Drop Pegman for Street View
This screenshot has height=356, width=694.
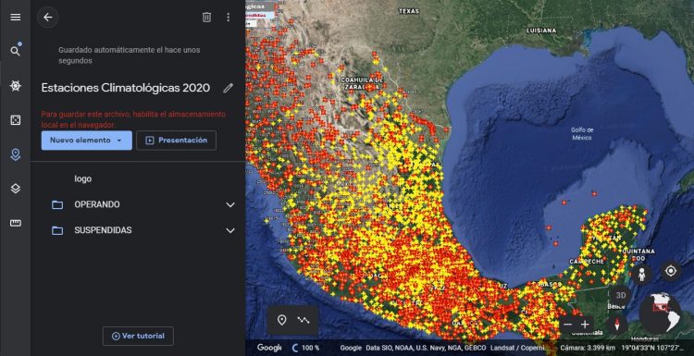tap(641, 275)
